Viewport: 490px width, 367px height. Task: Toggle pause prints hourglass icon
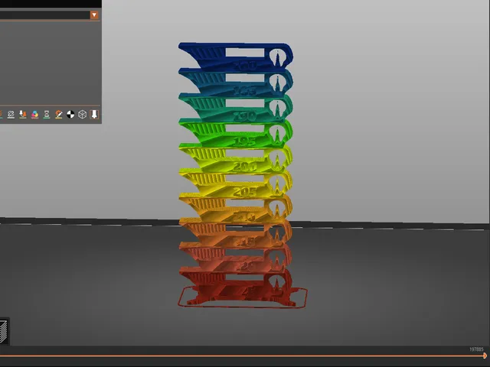click(47, 115)
